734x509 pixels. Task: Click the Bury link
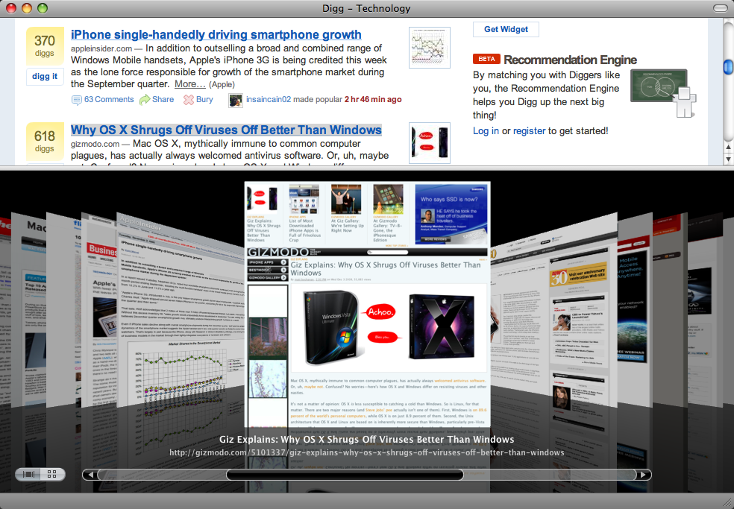click(204, 100)
